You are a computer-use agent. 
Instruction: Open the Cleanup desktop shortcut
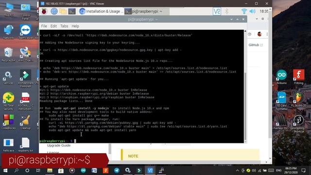25,122
